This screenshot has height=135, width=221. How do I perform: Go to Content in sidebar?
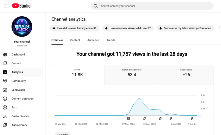click(16, 63)
